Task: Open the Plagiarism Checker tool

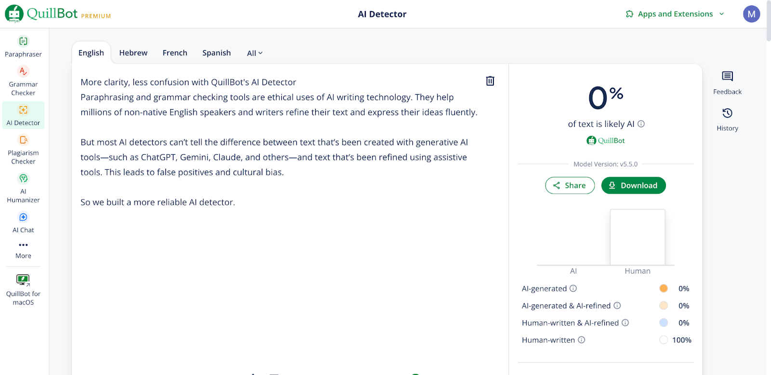Action: click(23, 149)
